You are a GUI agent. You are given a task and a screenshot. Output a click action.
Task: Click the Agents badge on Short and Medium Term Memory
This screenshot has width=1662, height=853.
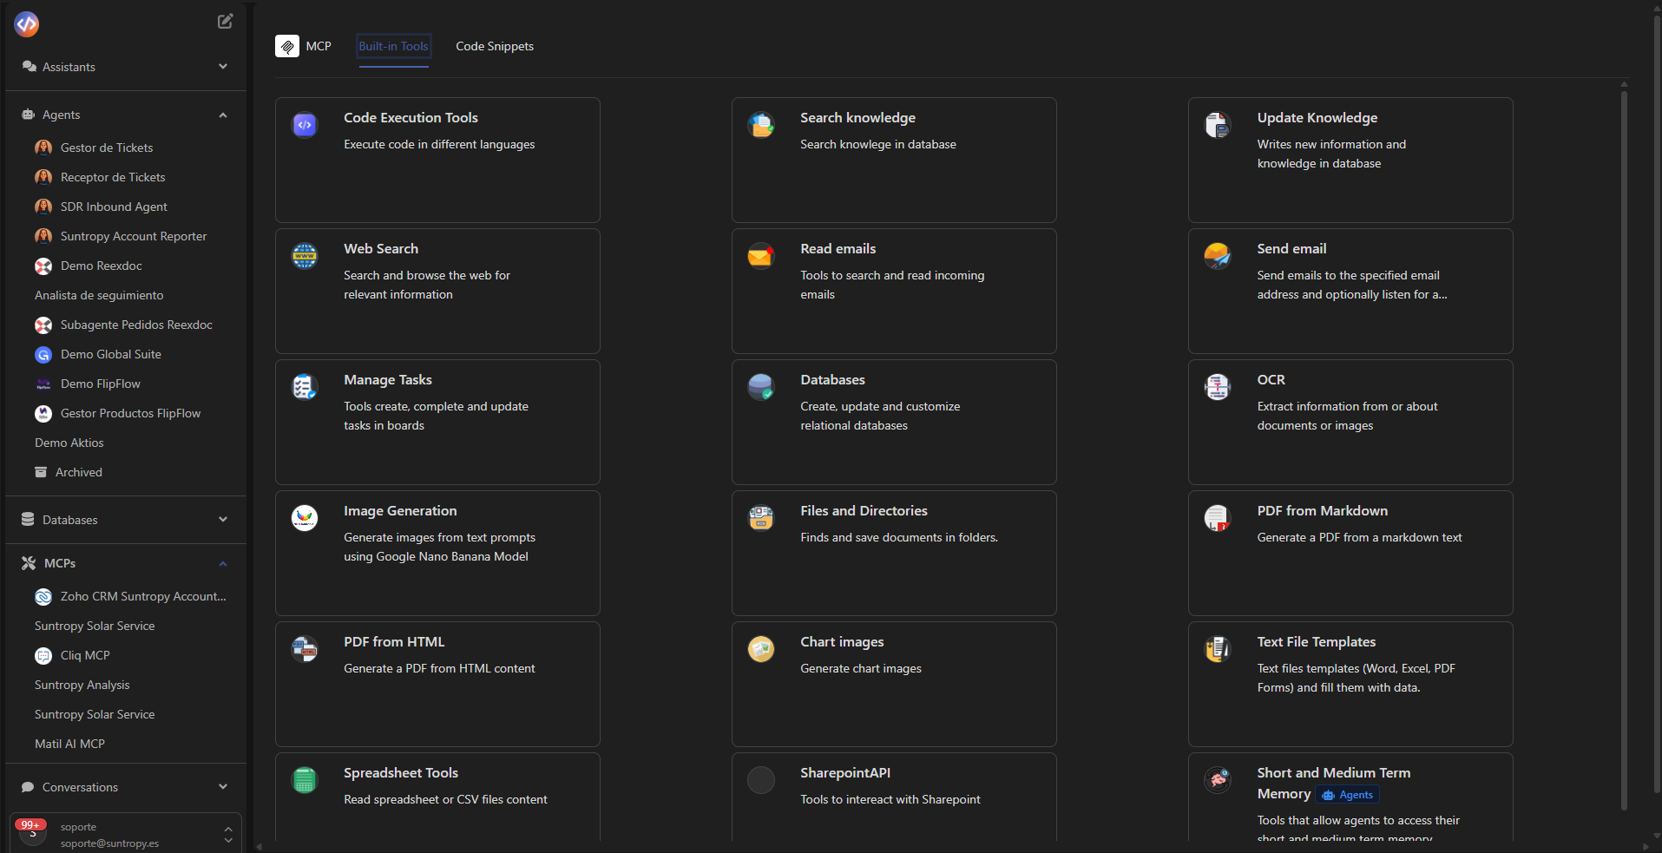(x=1346, y=794)
